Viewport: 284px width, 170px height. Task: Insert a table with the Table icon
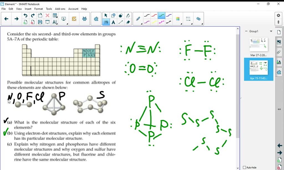pos(55,15)
